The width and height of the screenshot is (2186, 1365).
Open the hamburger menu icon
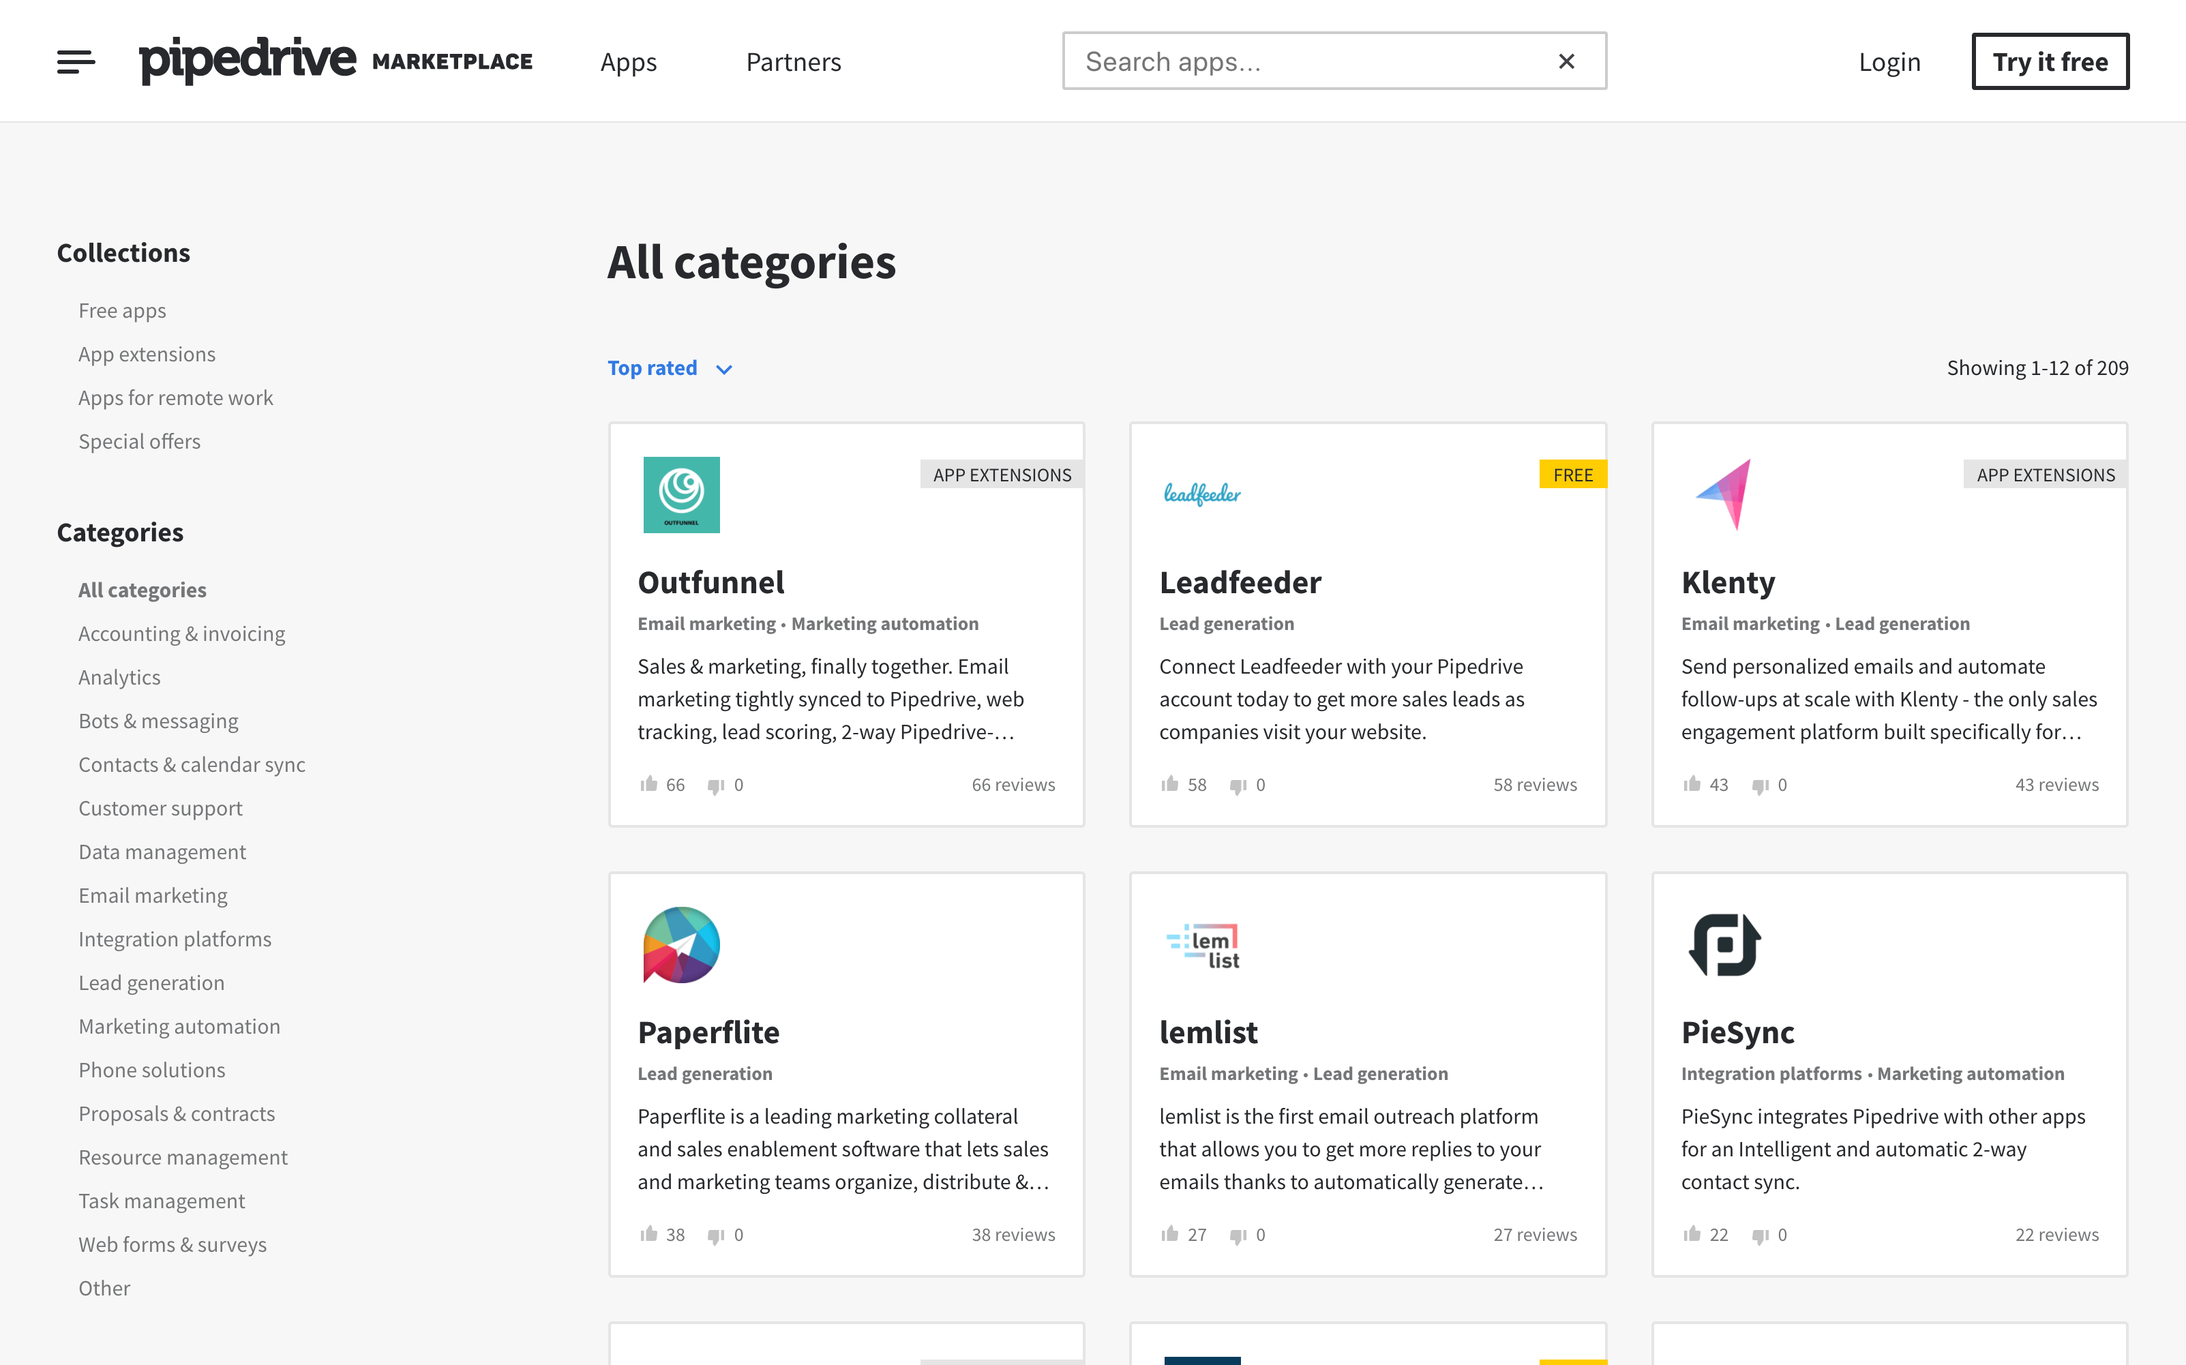coord(76,61)
